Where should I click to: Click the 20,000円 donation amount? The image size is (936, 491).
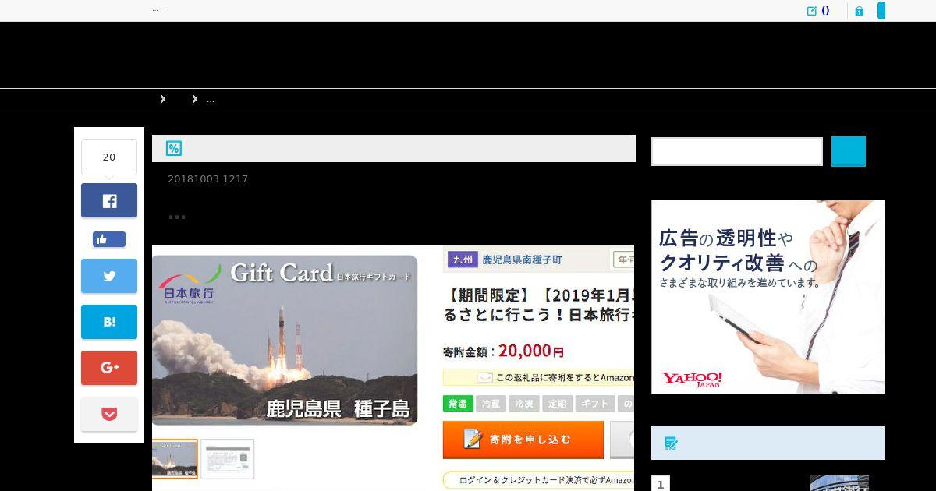point(531,351)
